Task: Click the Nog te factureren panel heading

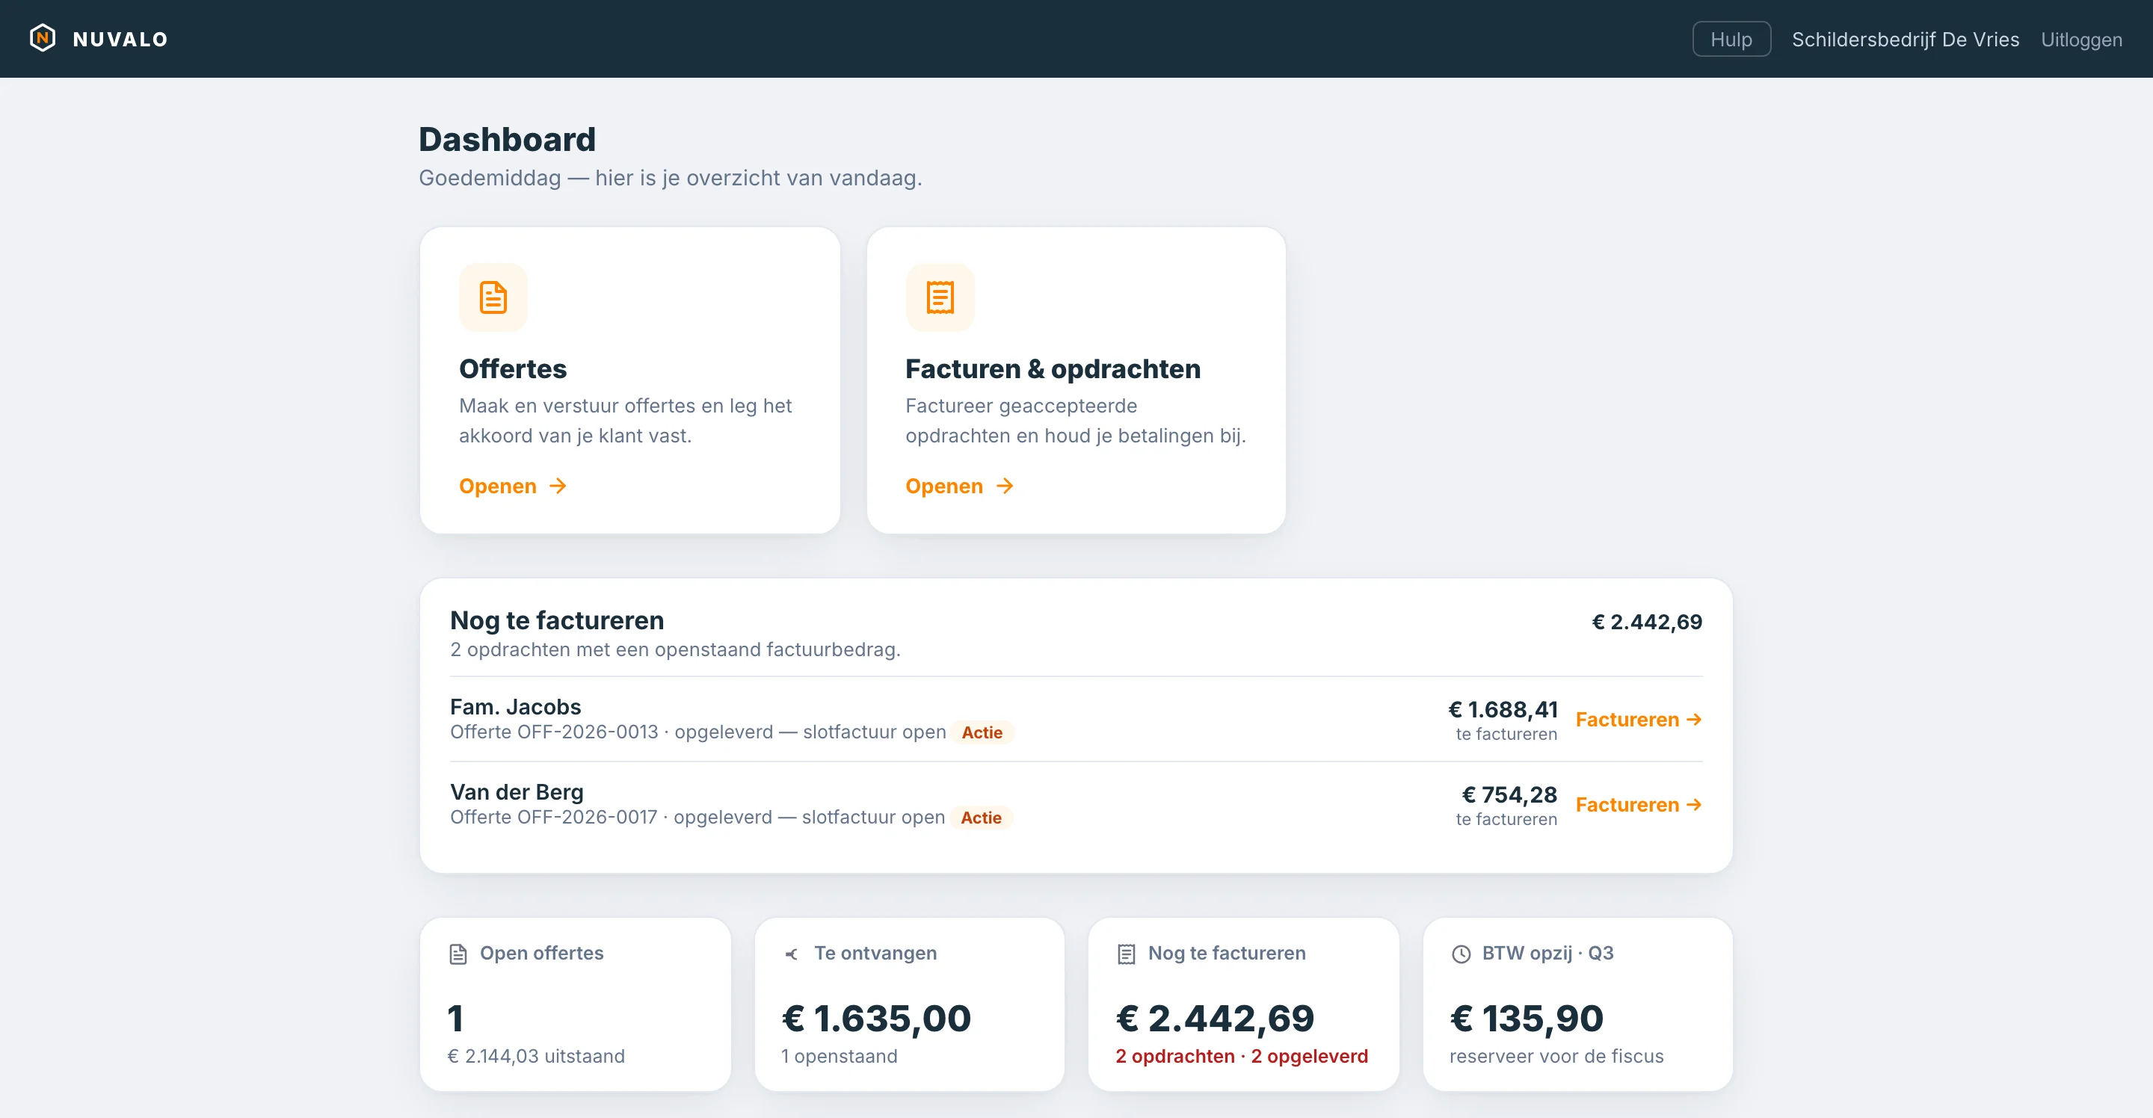Action: pos(557,620)
